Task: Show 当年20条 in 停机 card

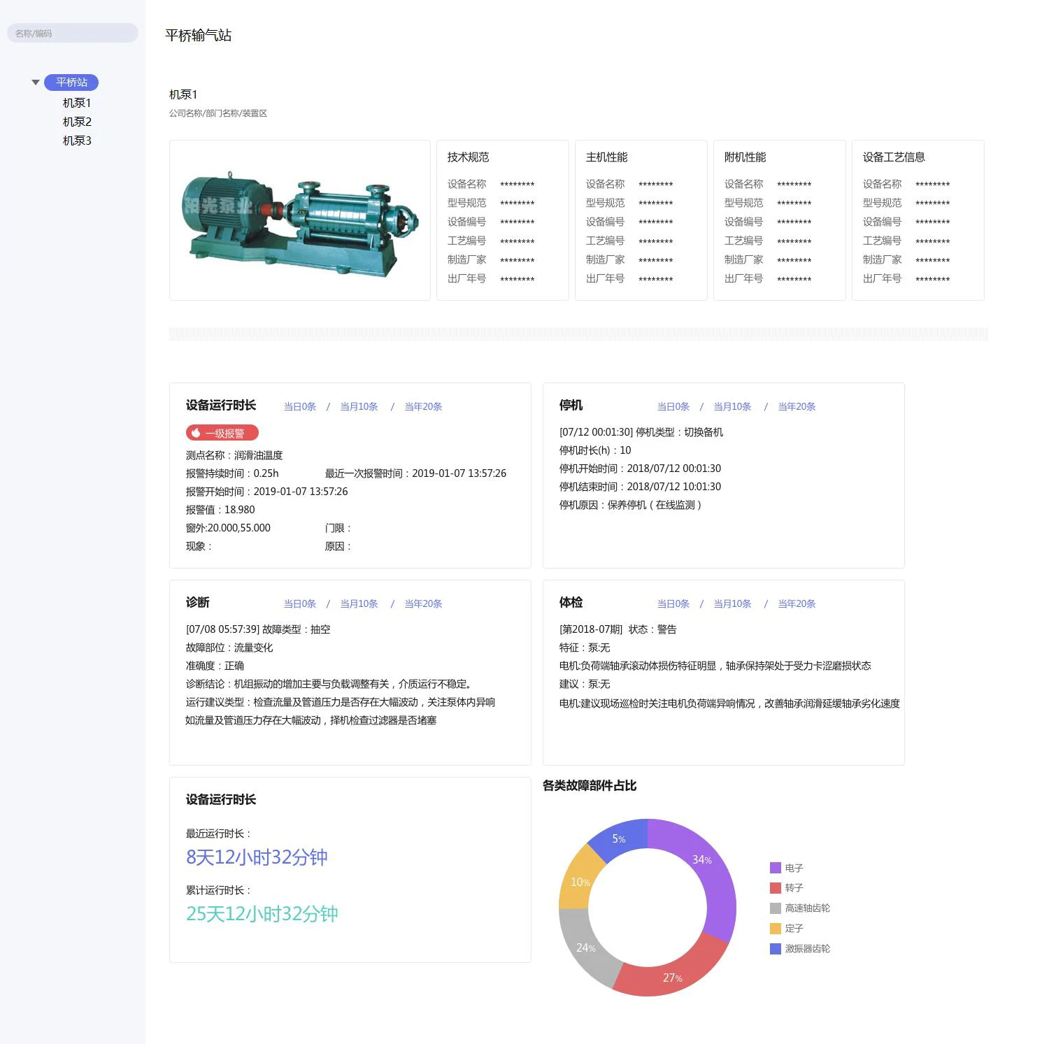Action: tap(797, 406)
